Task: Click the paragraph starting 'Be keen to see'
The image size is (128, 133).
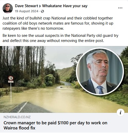Action: coord(60,38)
